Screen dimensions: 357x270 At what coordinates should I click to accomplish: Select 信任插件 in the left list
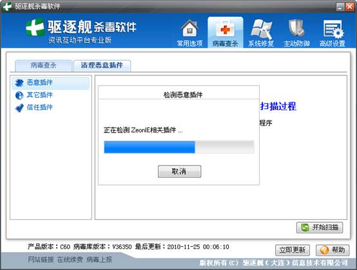tap(50, 108)
